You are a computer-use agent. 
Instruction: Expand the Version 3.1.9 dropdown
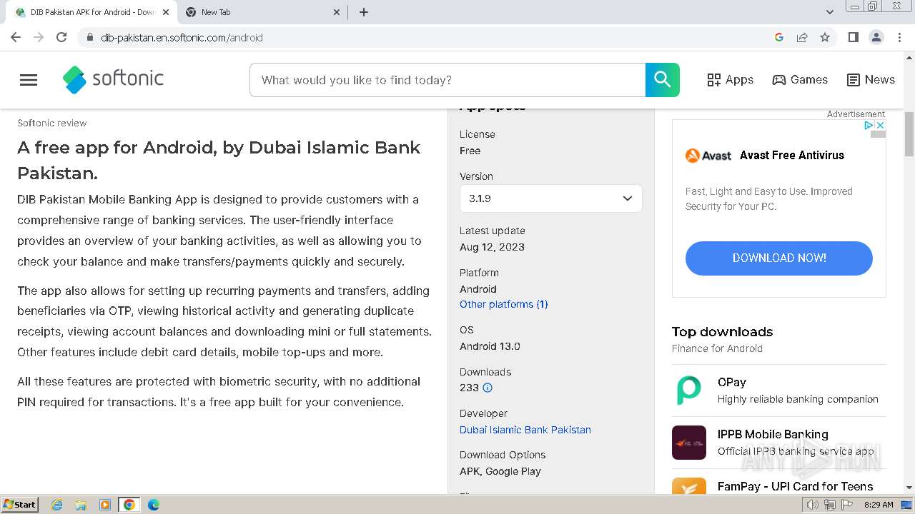550,198
